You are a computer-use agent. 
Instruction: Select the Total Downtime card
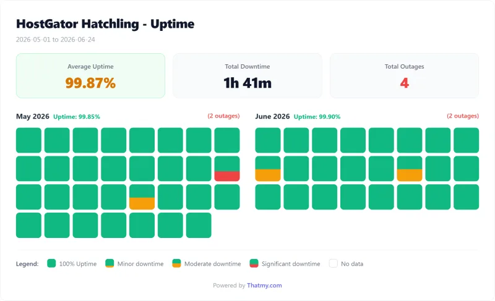tap(247, 75)
